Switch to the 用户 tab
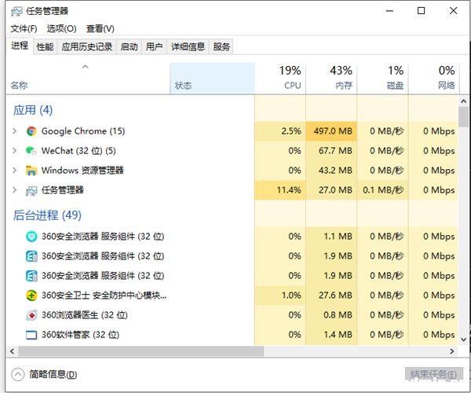The width and height of the screenshot is (471, 393). pos(154,46)
